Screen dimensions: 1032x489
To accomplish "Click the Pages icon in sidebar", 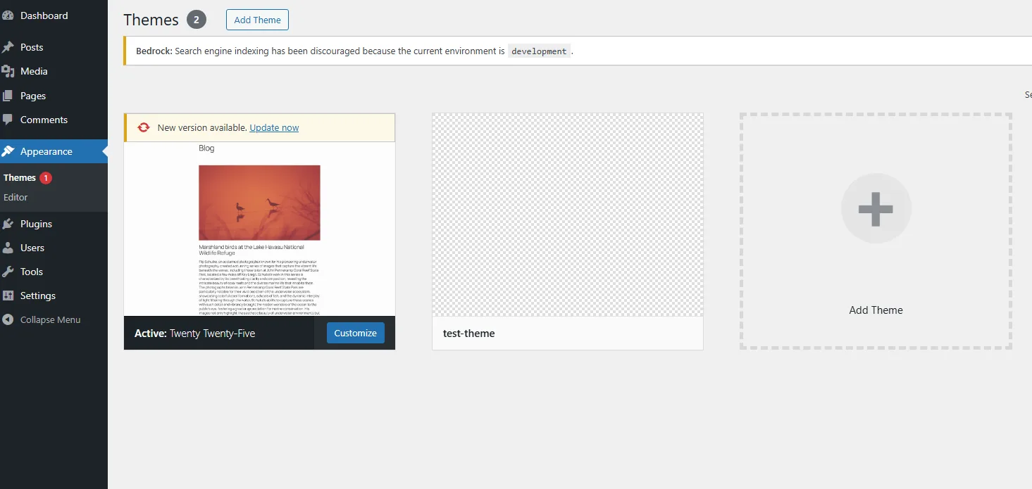I will (x=8, y=96).
